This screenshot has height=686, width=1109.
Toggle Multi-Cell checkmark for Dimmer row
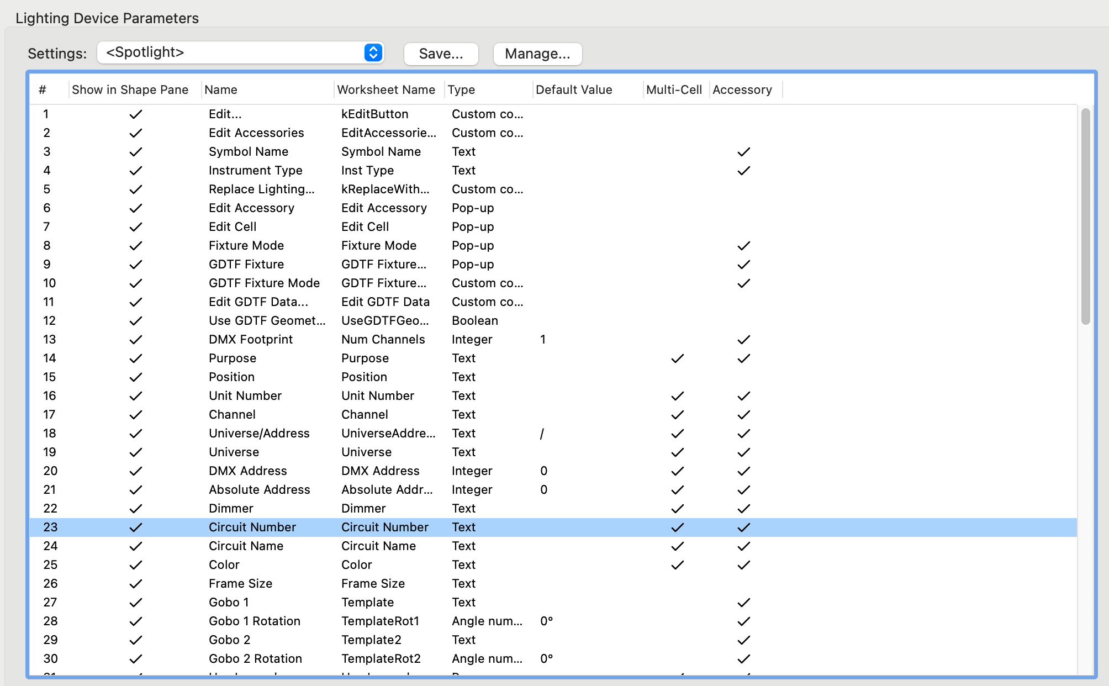677,509
